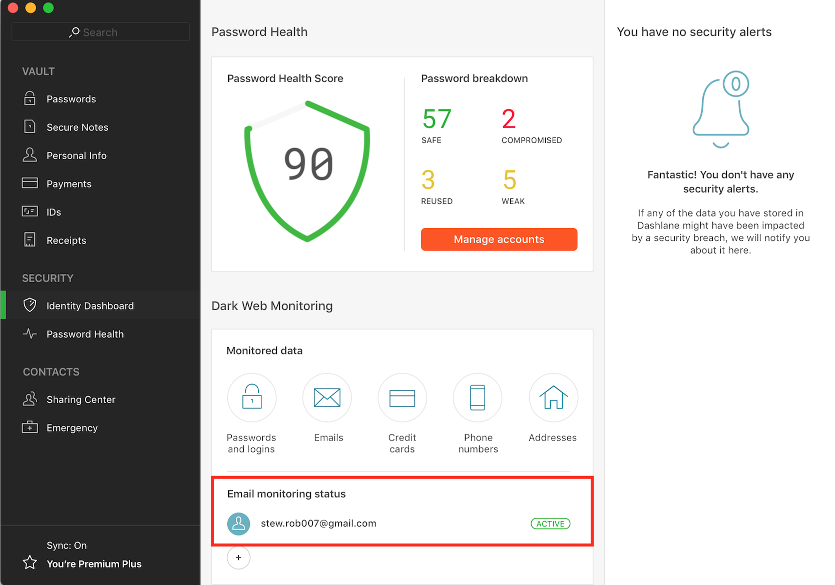Select the Credit cards monitored icon
The image size is (835, 585).
point(402,397)
